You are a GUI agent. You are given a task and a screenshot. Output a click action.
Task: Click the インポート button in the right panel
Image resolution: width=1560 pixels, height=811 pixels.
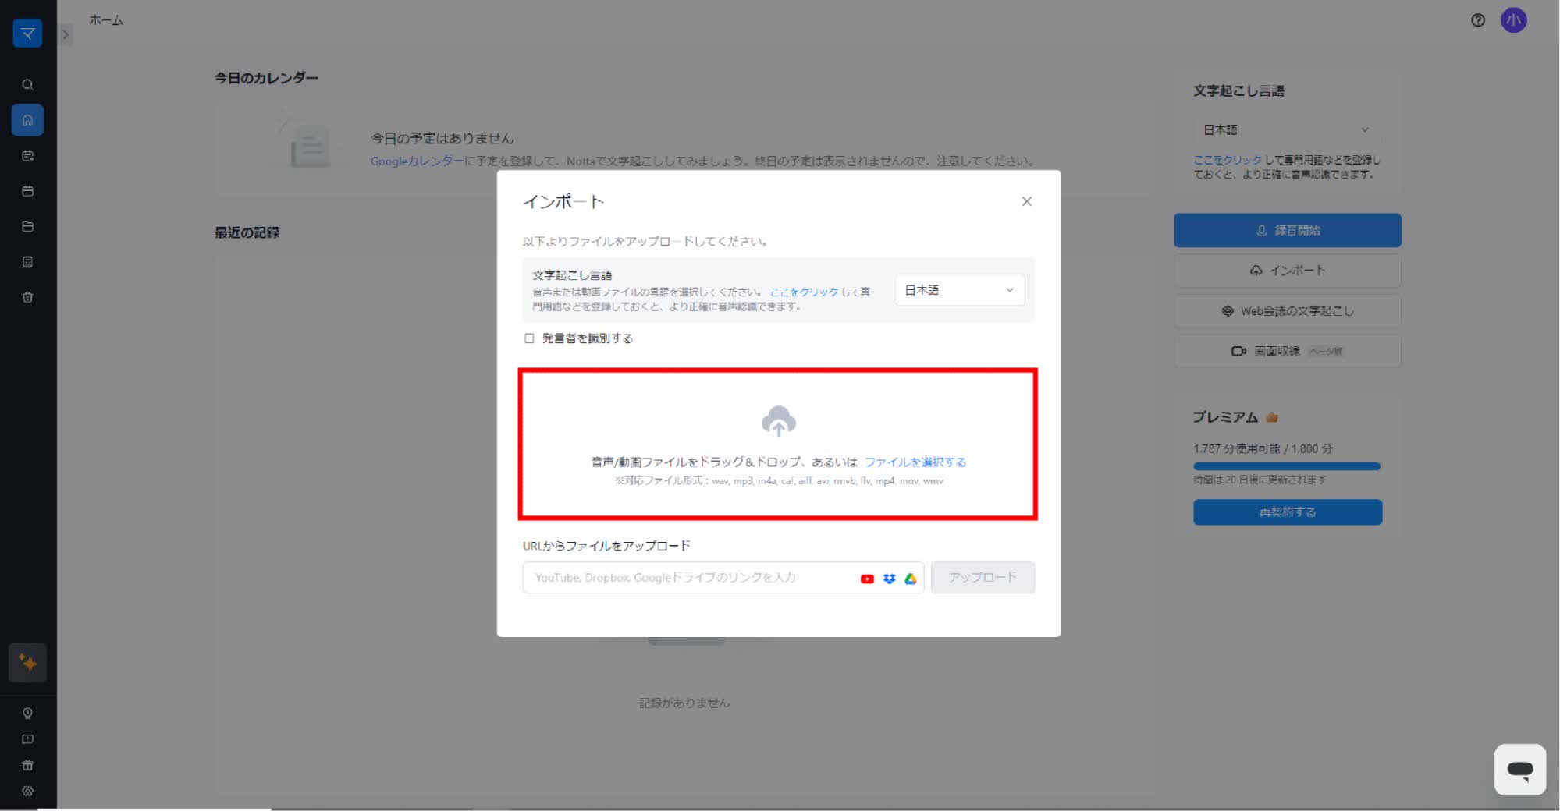[x=1288, y=271]
